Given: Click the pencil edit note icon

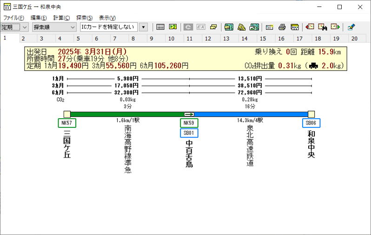Looking at the screenshot, I should point(351,27).
